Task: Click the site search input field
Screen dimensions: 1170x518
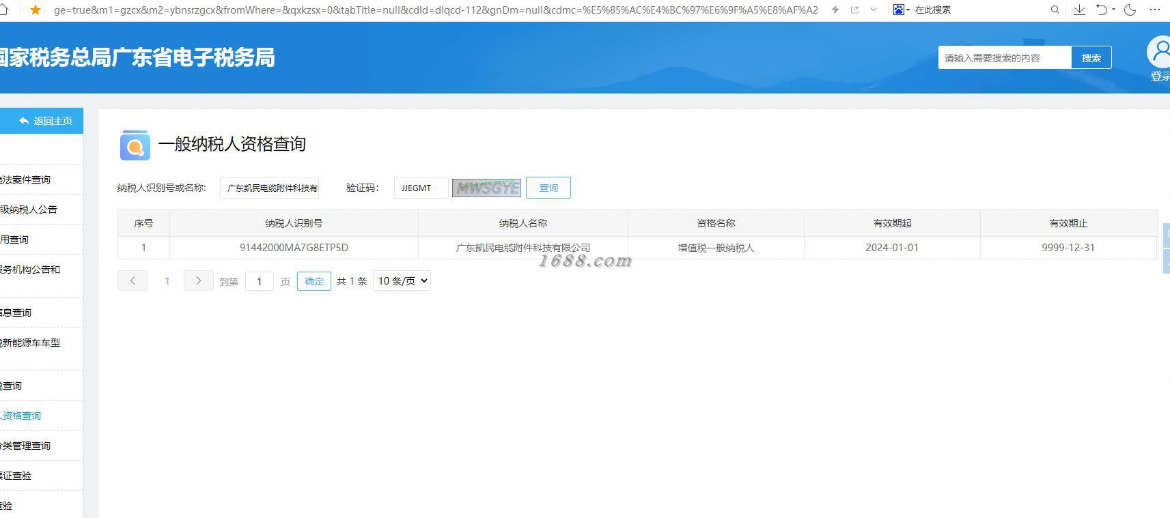Action: [x=1005, y=58]
